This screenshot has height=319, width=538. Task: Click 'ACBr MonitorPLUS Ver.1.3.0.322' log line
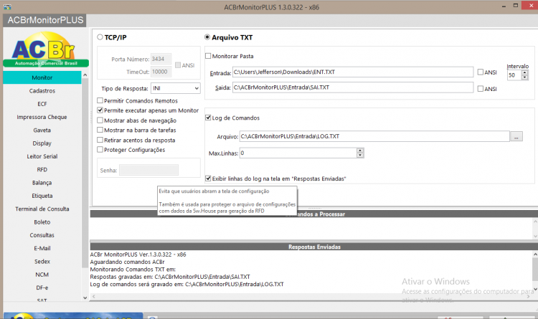tap(138, 254)
